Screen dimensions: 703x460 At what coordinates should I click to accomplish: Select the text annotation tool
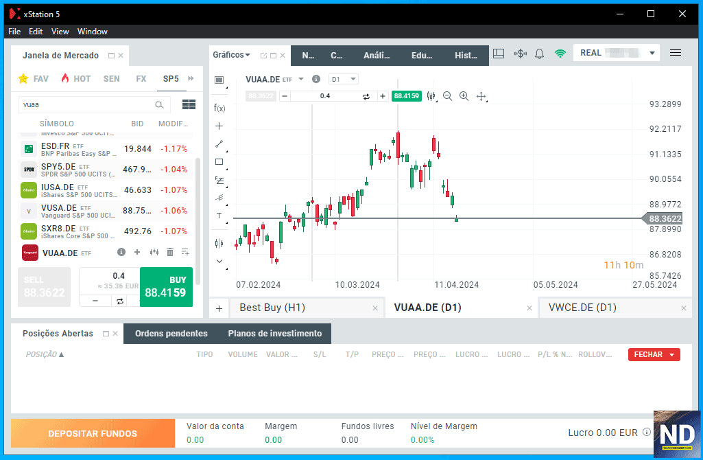coord(219,216)
